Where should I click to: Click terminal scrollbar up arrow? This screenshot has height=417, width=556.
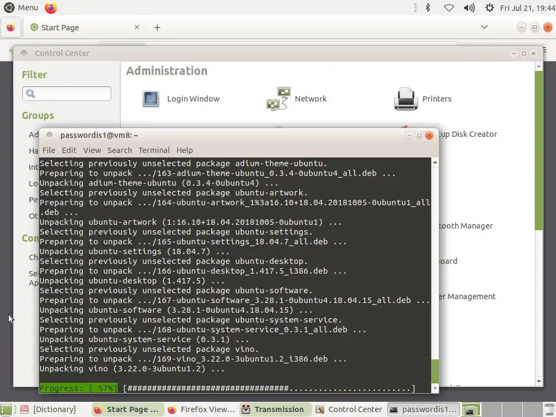(x=435, y=162)
